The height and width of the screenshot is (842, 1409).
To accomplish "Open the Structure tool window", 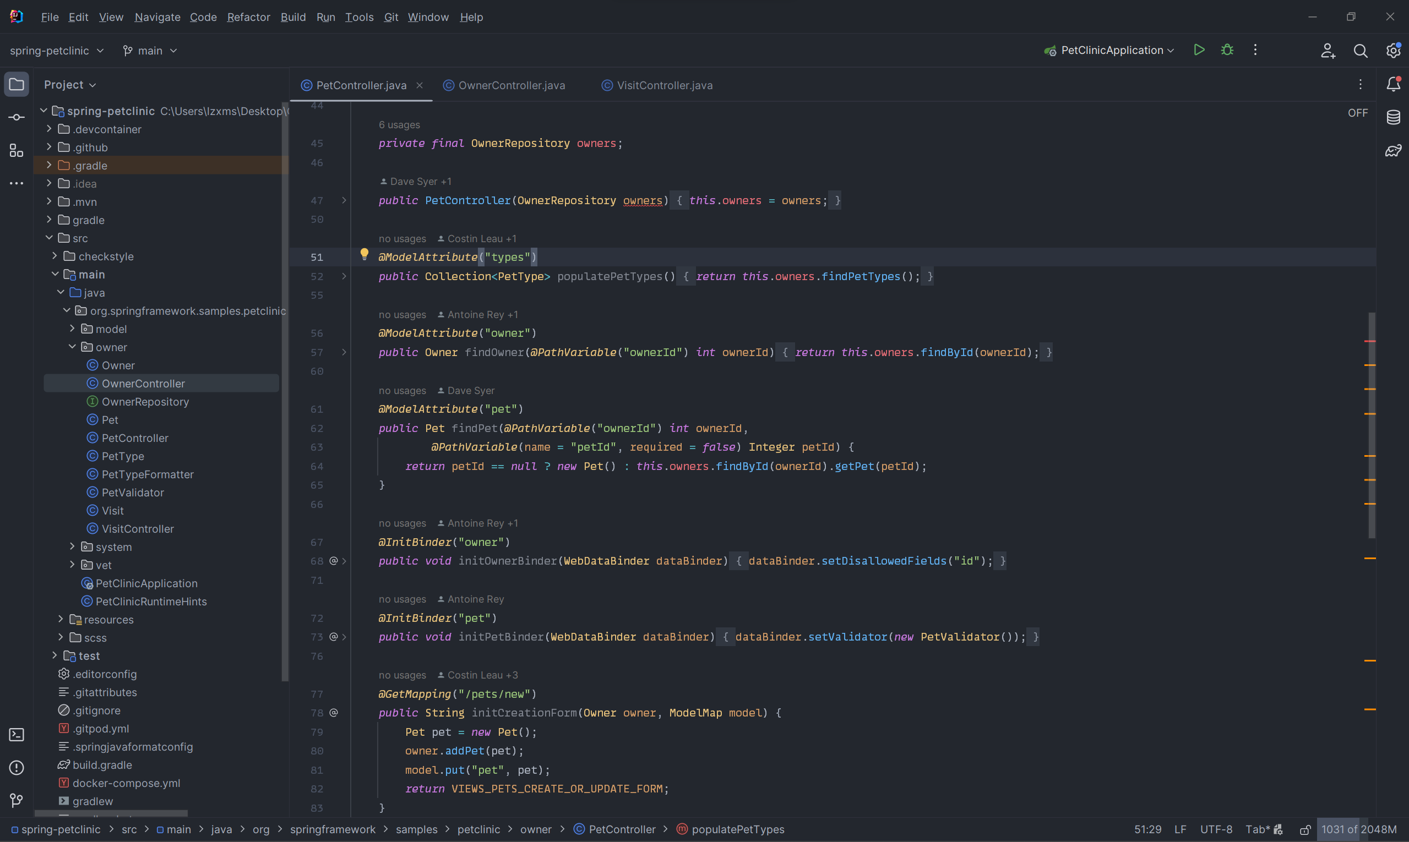I will 17,150.
